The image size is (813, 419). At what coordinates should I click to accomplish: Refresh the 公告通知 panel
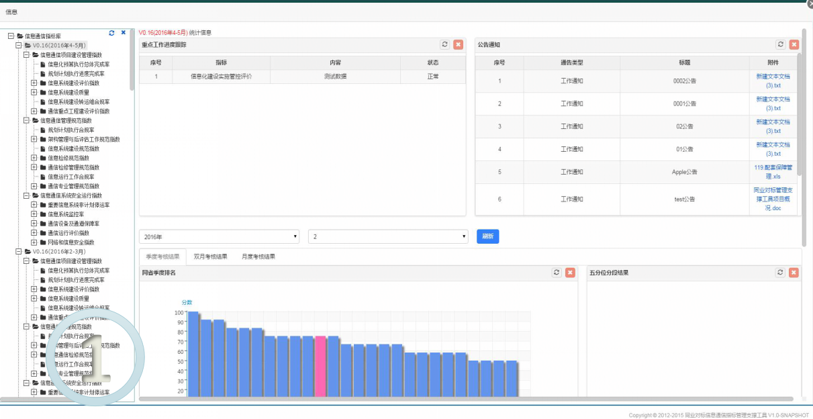[x=780, y=44]
